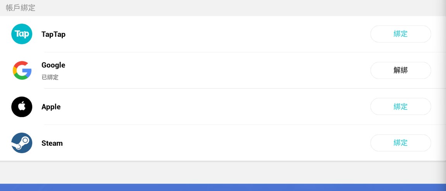Bind the TapTap account

401,34
